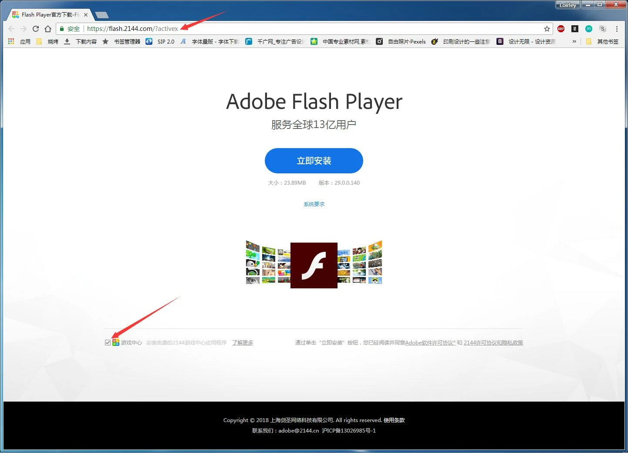Open the ABP Adblock Plus extension

point(561,29)
